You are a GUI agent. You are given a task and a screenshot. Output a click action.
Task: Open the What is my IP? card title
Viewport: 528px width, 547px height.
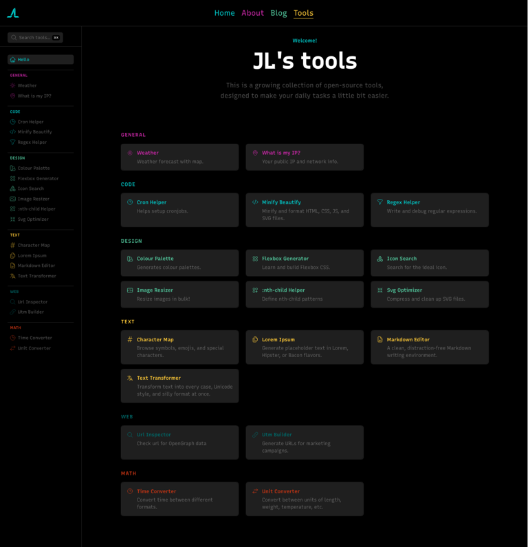point(281,153)
